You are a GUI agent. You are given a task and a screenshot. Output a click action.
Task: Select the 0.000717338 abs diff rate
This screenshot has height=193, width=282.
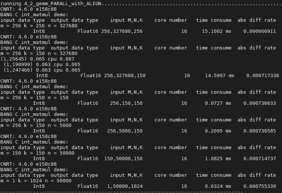(x=262, y=76)
